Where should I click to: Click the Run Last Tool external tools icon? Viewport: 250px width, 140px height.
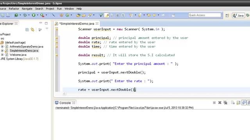pos(42,15)
